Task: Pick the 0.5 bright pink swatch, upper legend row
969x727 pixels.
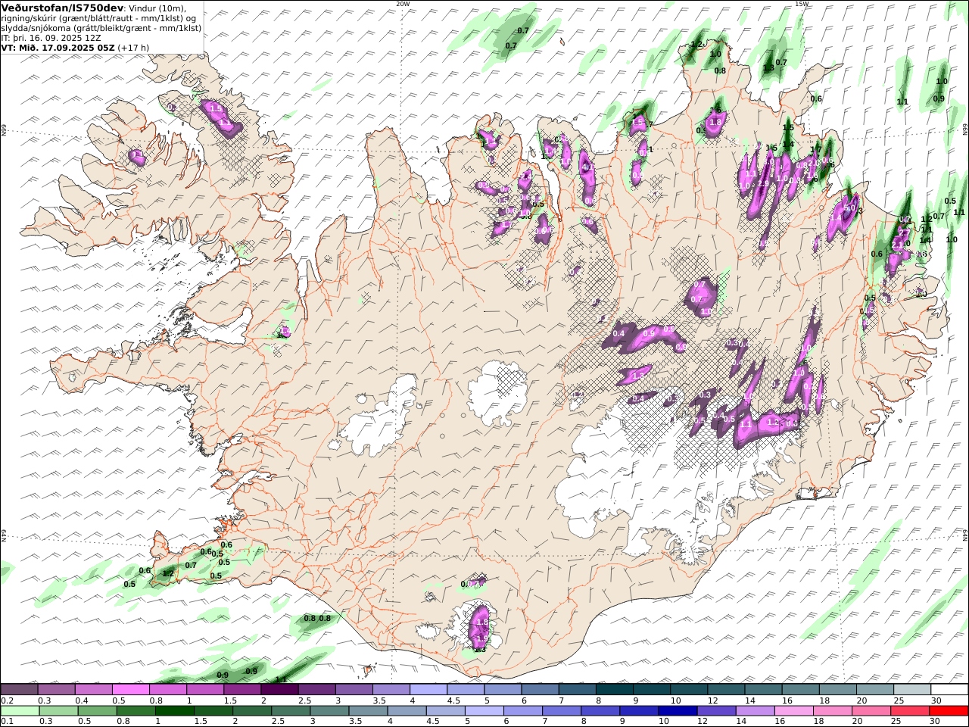Action: click(130, 690)
